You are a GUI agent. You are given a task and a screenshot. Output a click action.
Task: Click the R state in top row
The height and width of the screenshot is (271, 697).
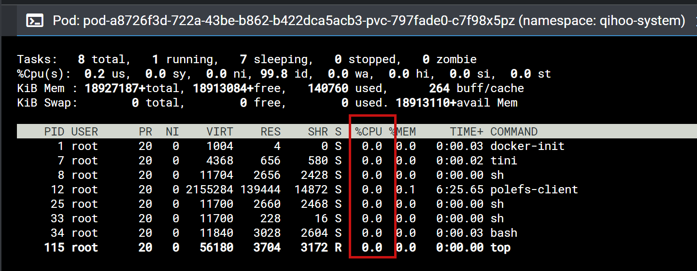point(338,247)
